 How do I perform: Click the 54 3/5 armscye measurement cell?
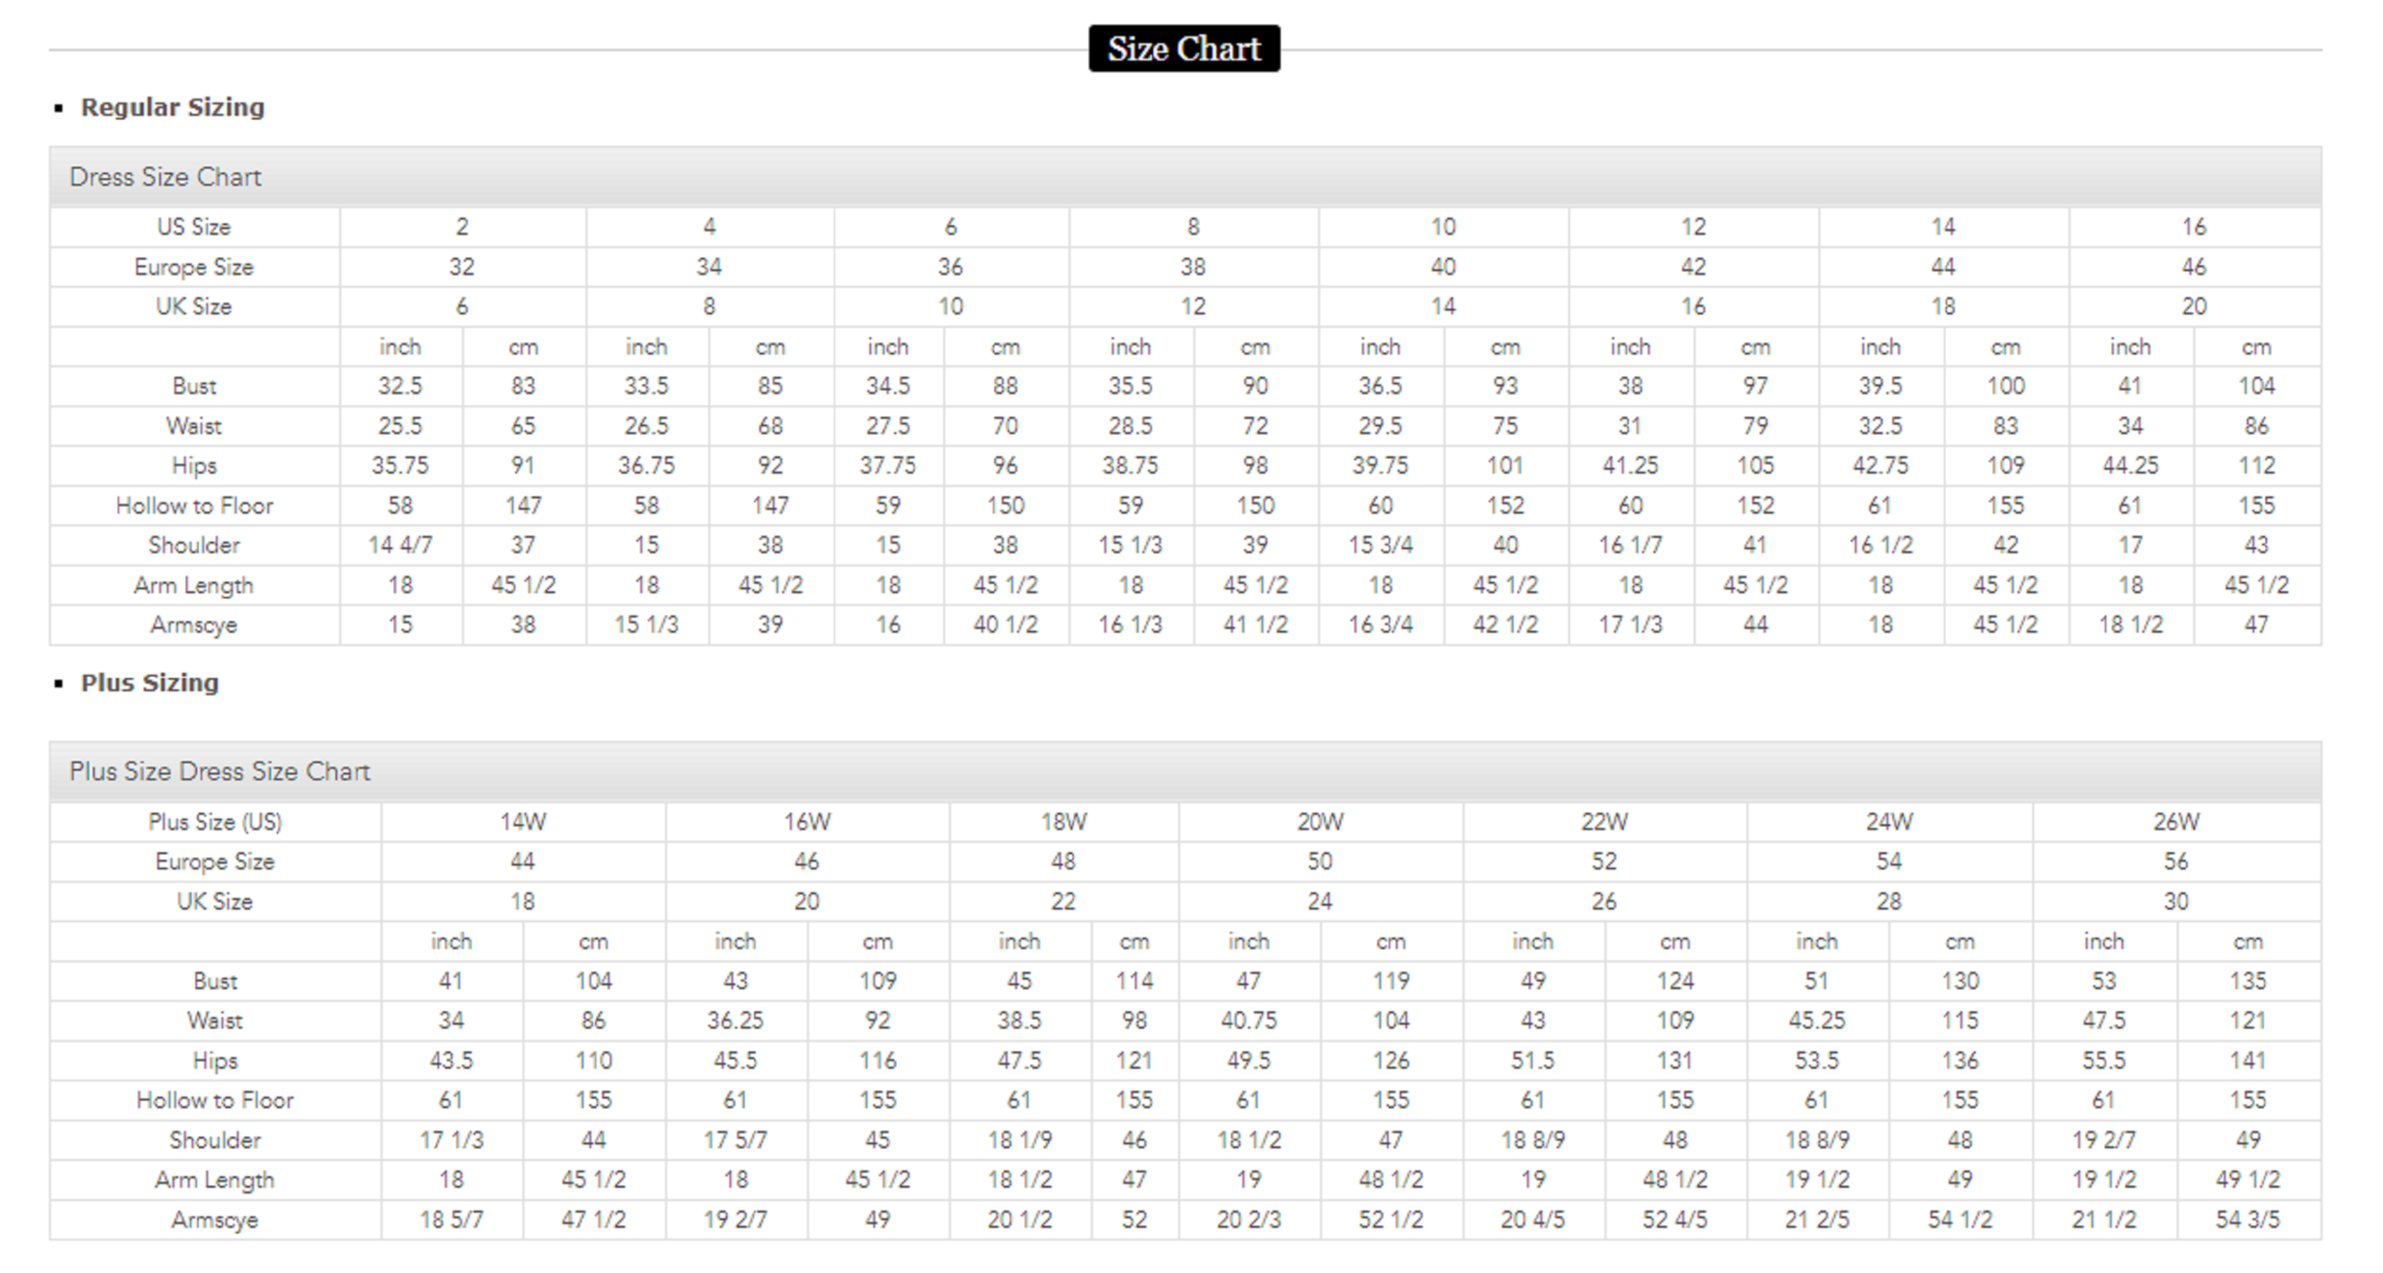tap(2247, 1220)
